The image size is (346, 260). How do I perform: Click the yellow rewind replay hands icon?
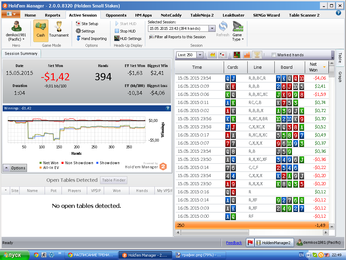pos(213,55)
